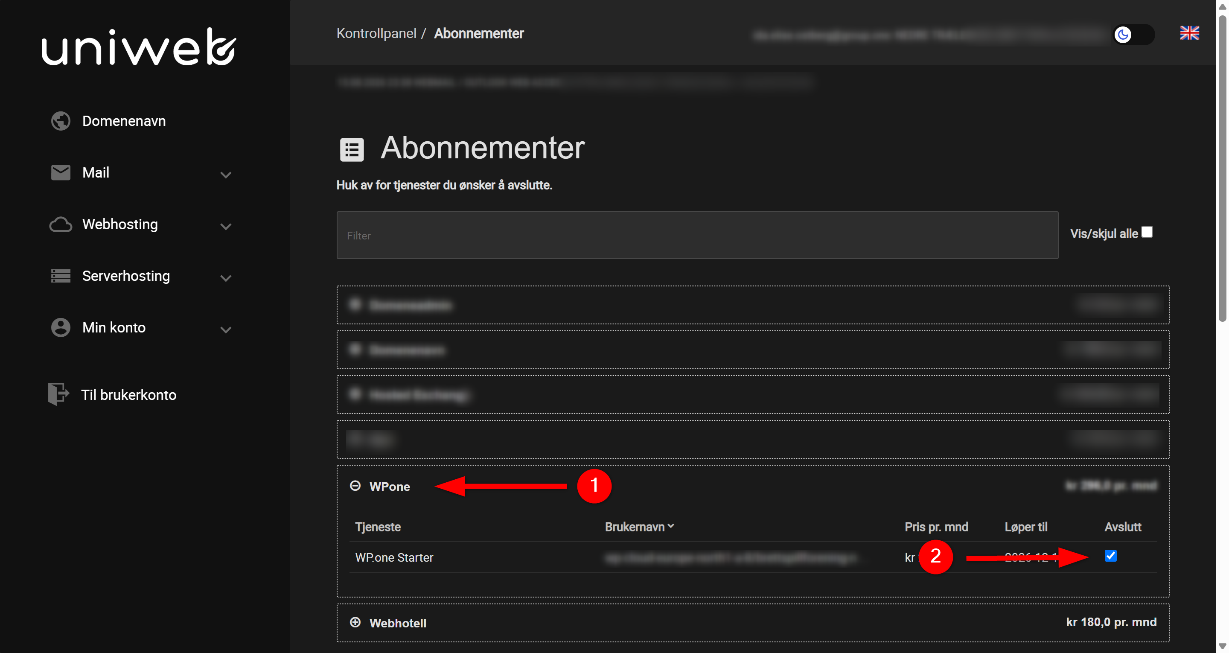Switch language via the UK flag icon
1229x653 pixels.
[x=1189, y=33]
